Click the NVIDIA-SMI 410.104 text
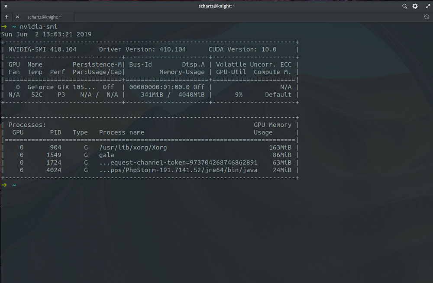This screenshot has height=283, width=433. pyautogui.click(x=42, y=49)
